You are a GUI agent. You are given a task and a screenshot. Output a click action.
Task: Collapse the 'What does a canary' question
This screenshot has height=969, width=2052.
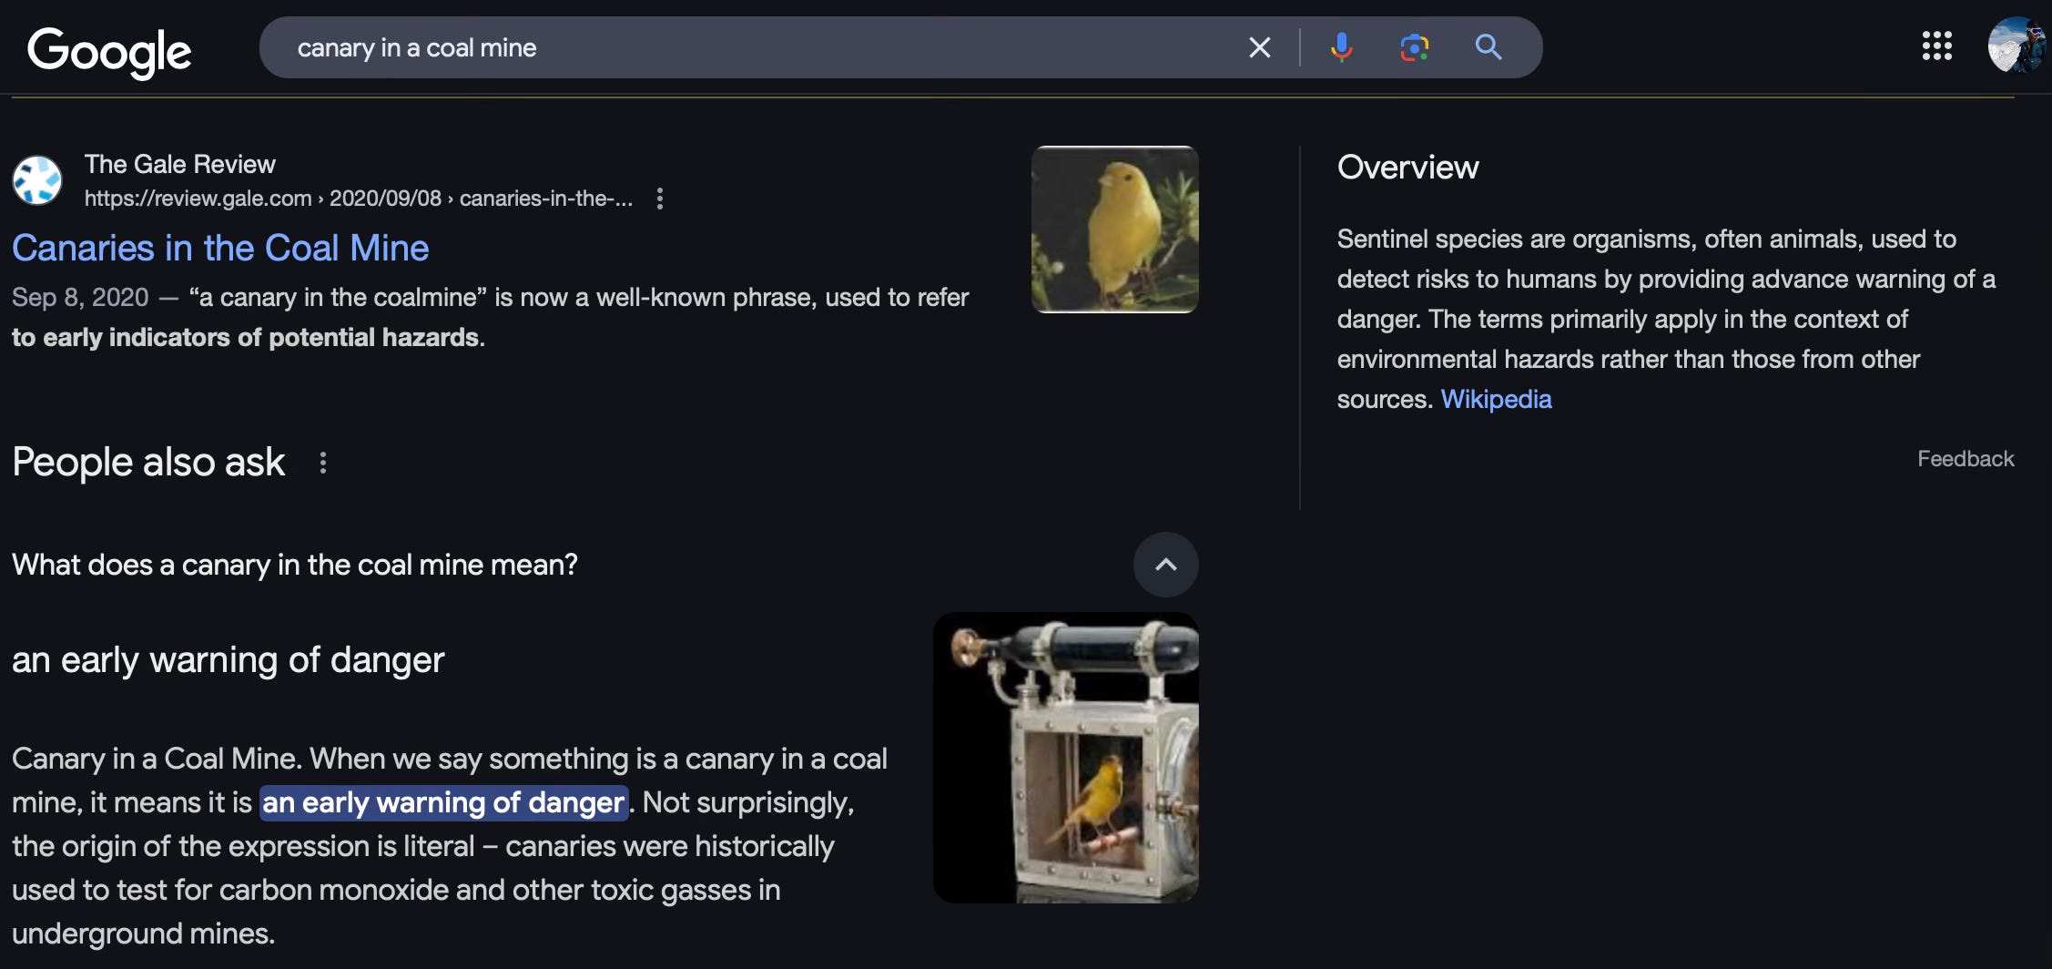pyautogui.click(x=1165, y=565)
